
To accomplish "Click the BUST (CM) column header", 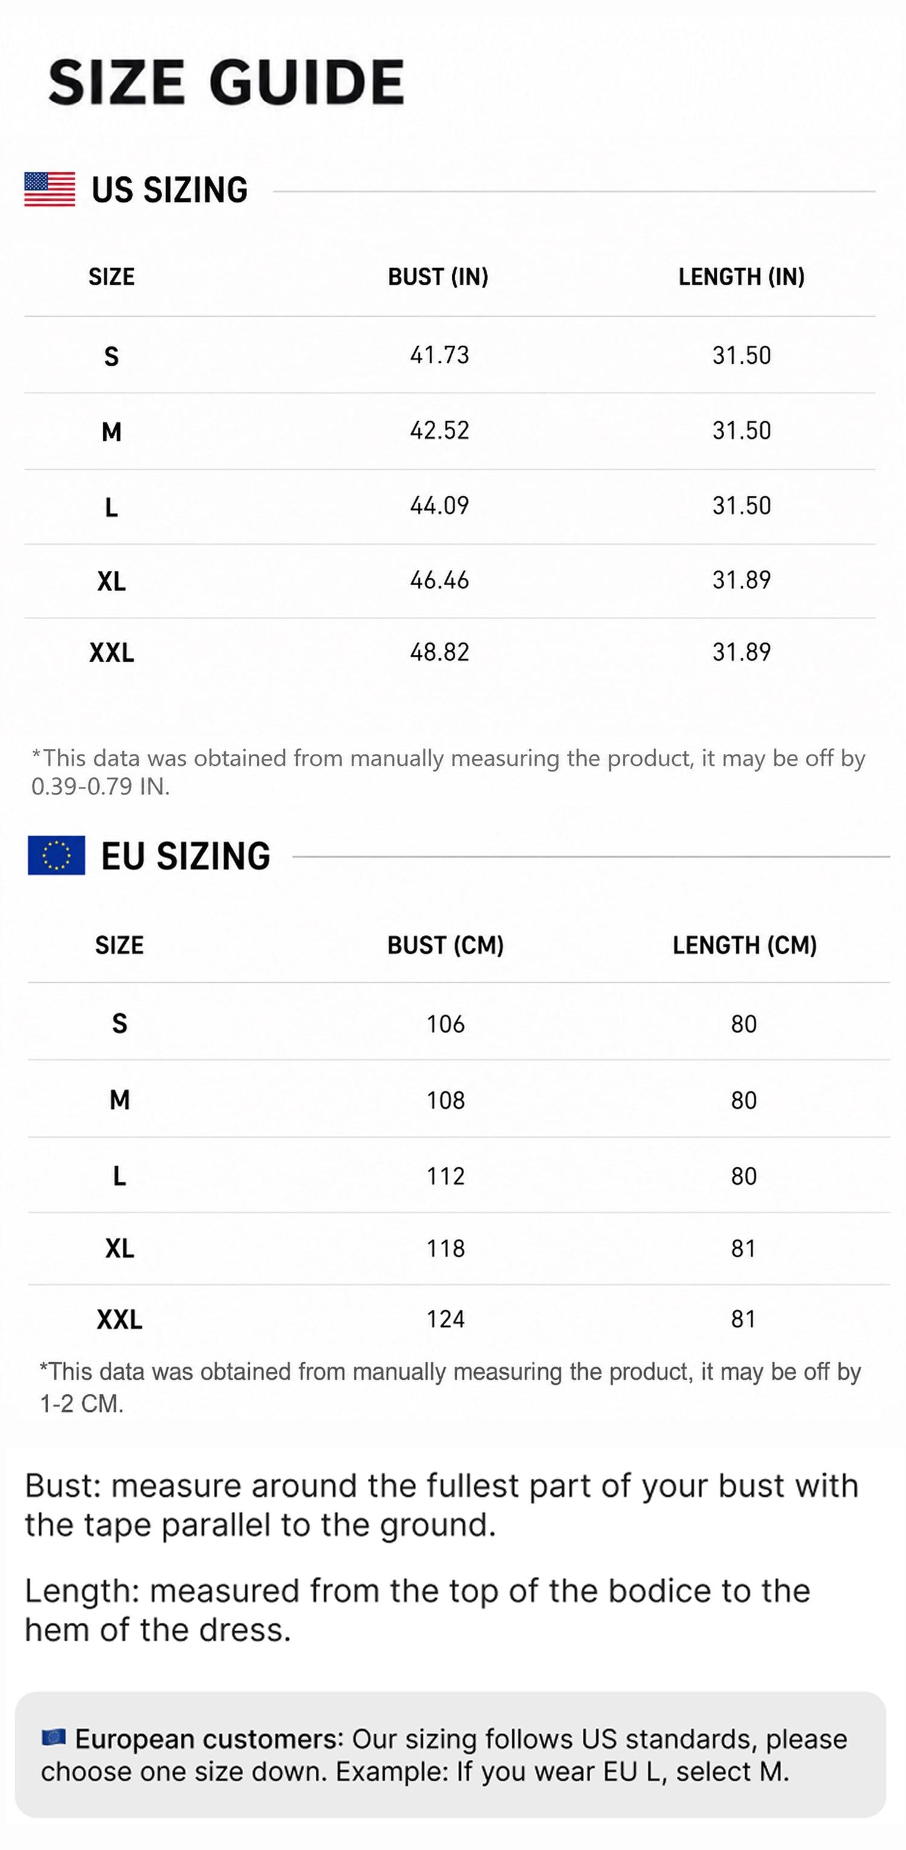I will pos(446,945).
